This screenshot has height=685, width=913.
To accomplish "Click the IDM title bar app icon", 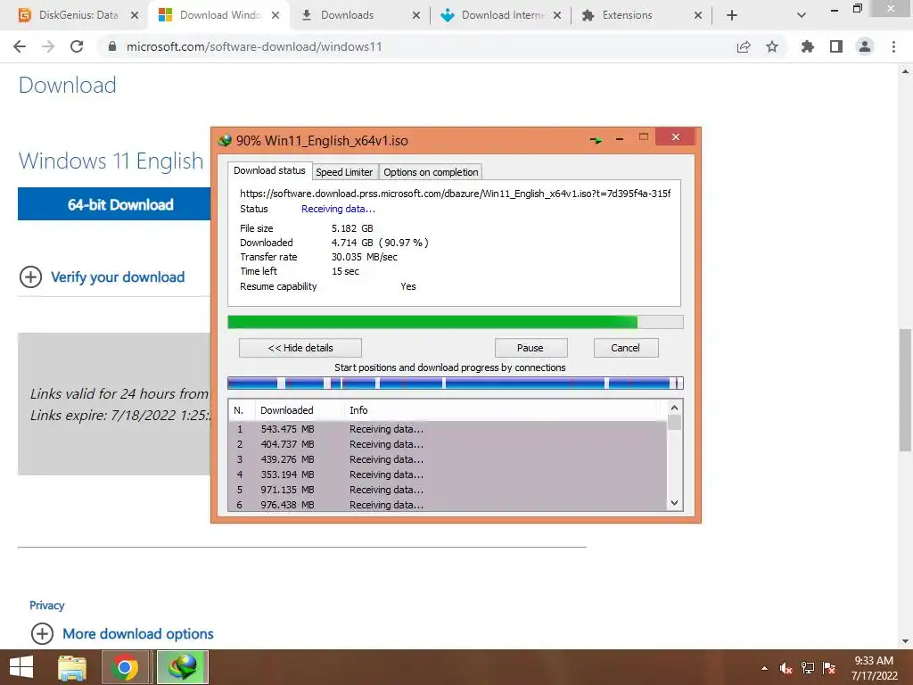I will (224, 140).
